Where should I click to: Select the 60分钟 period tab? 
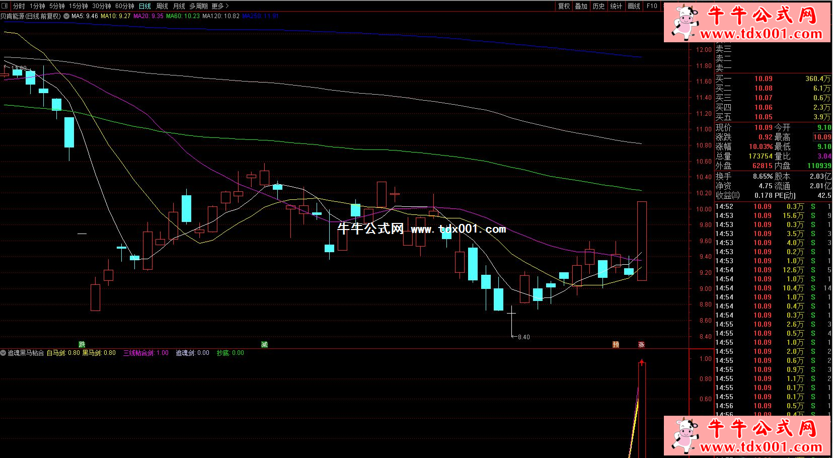125,6
